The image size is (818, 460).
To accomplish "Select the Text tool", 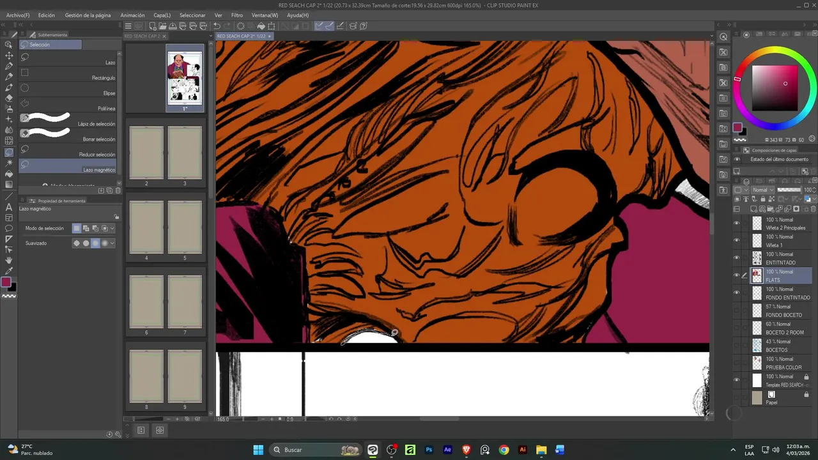I will (9, 207).
